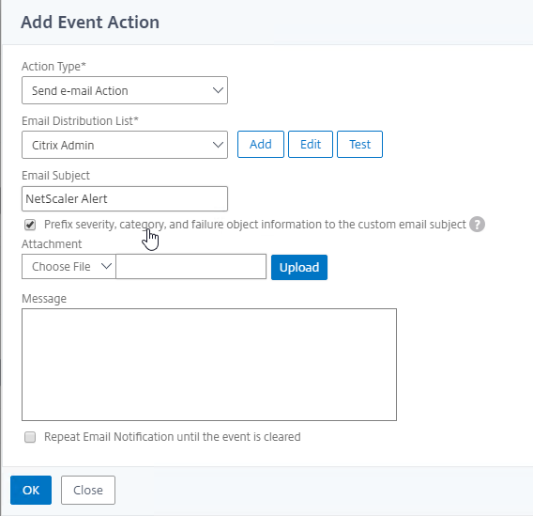Click the Add Event Action title
This screenshot has height=516, width=533.
[x=90, y=23]
